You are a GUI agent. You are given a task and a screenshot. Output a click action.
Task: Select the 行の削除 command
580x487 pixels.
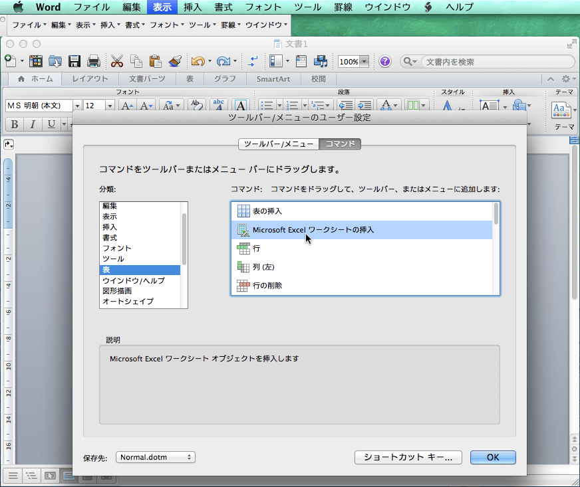pyautogui.click(x=362, y=285)
